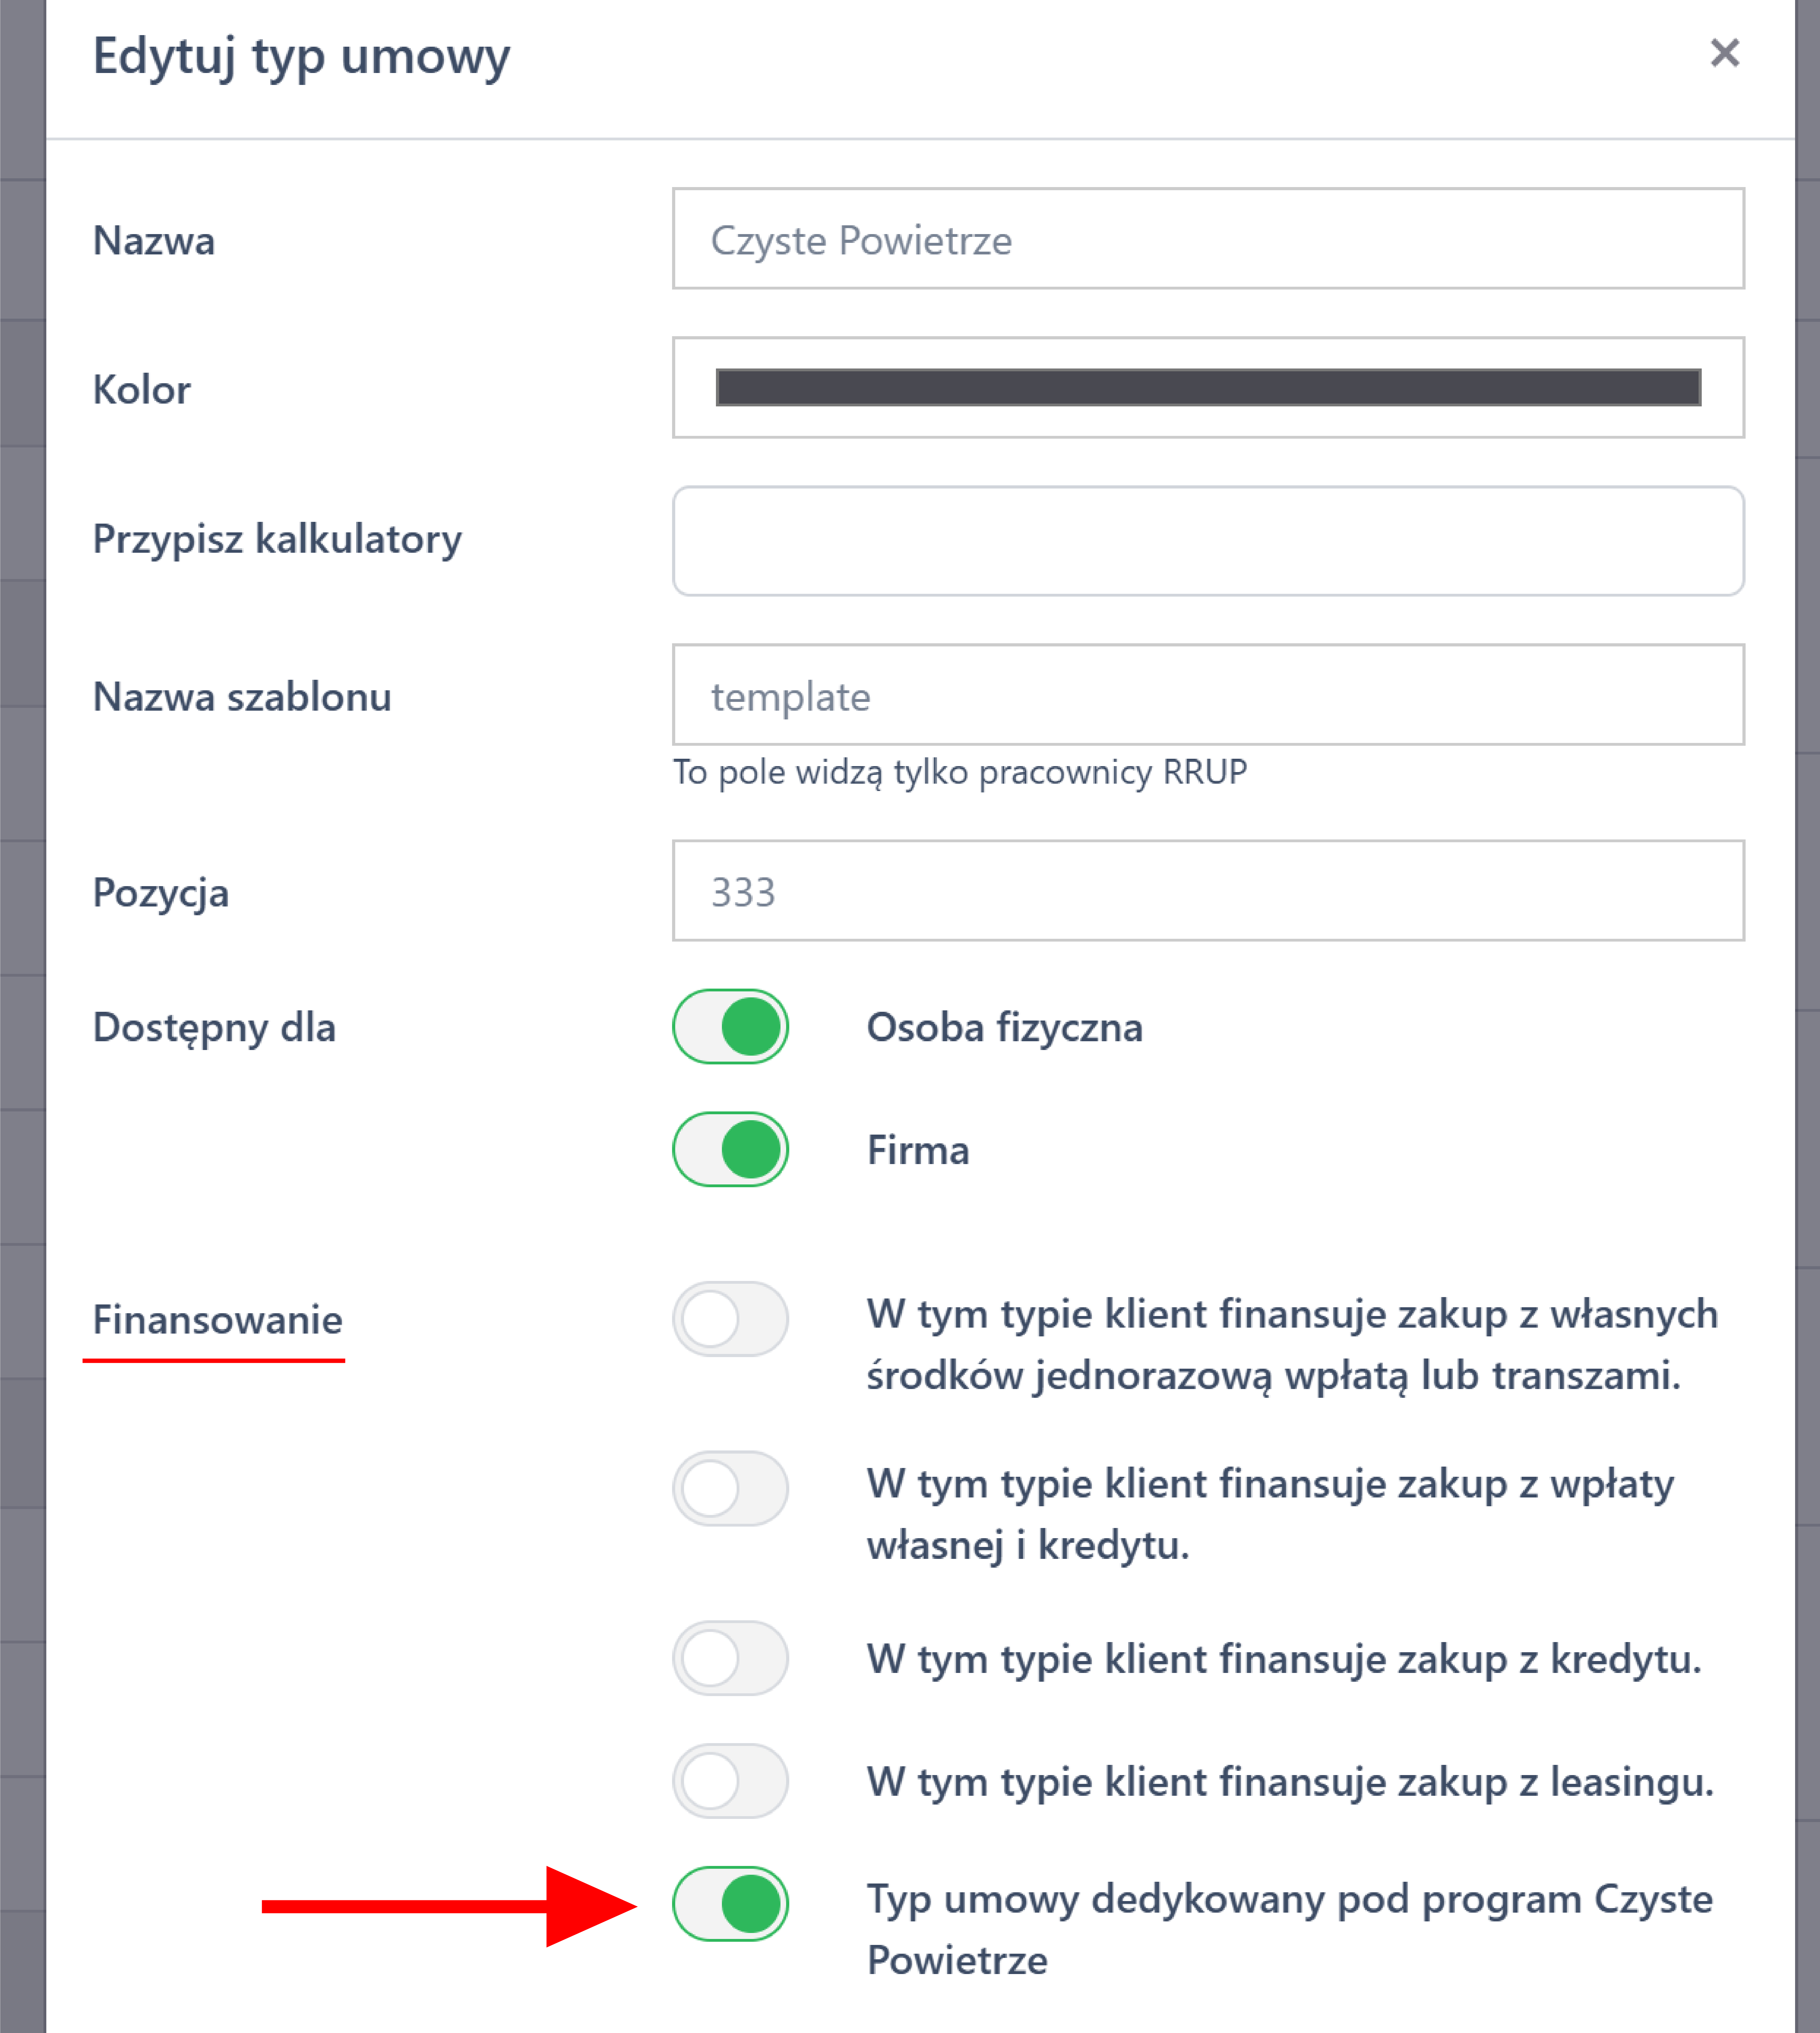Close the Edytuj typ umowy dialog
This screenshot has height=2033, width=1820.
coord(1724,53)
